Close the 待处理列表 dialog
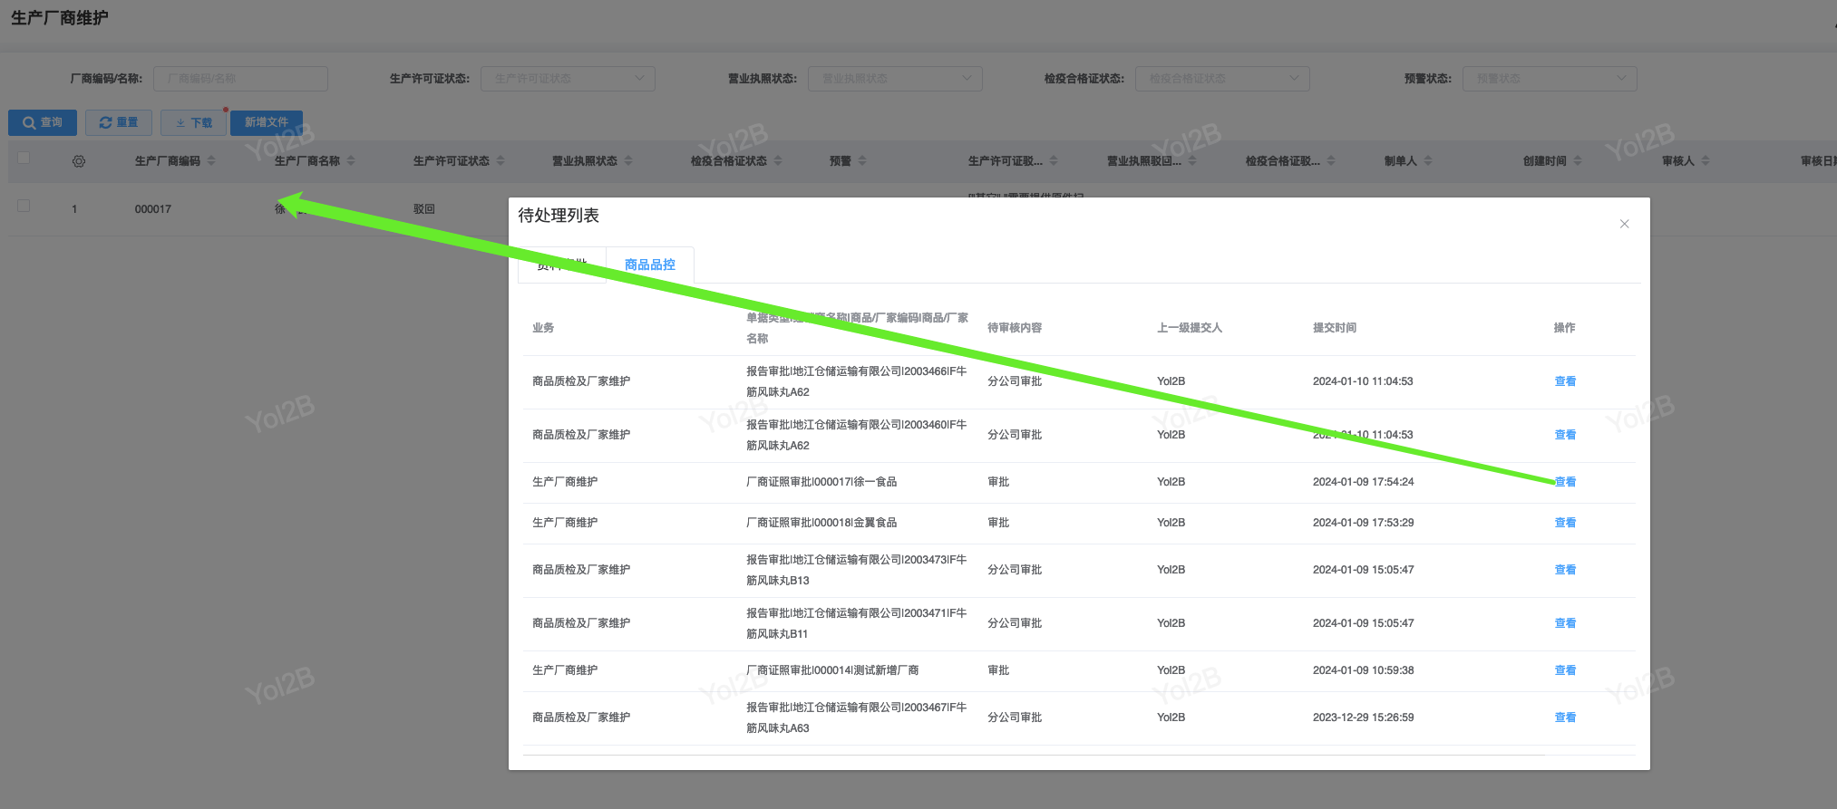 click(x=1624, y=224)
